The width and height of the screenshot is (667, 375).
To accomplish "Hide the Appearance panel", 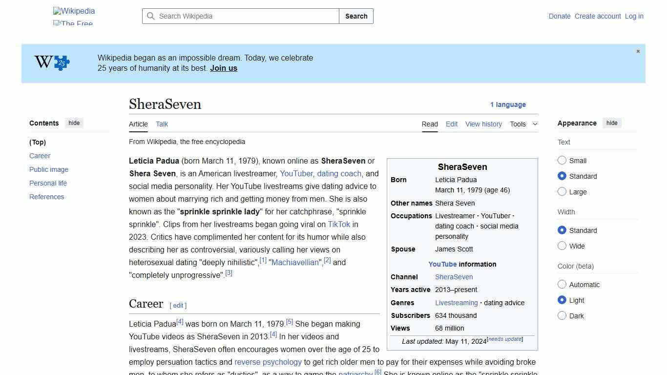I will click(x=612, y=123).
